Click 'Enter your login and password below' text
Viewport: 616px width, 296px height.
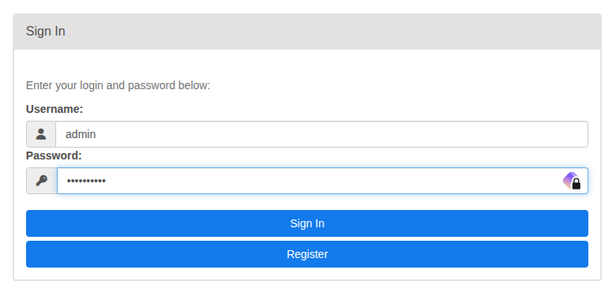(118, 85)
